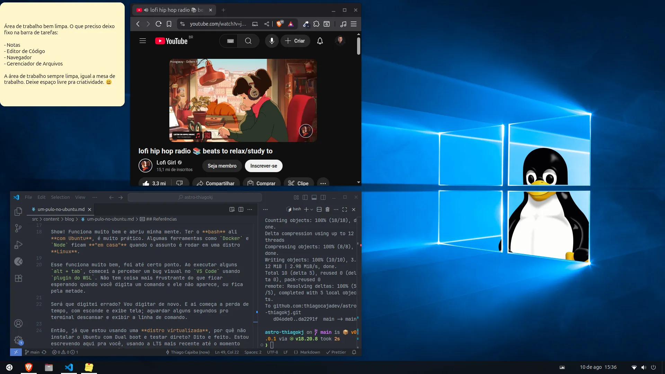Open the Extensions view in the activity bar
The height and width of the screenshot is (374, 665).
18,278
